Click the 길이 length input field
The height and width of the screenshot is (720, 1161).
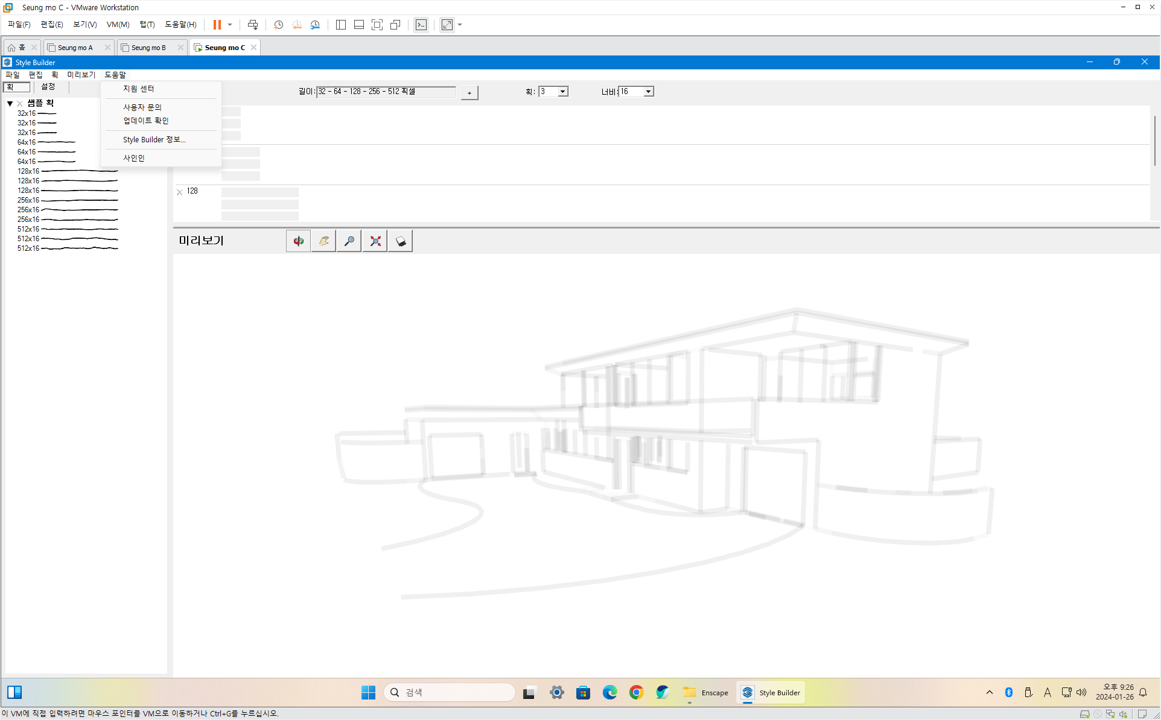tap(386, 92)
